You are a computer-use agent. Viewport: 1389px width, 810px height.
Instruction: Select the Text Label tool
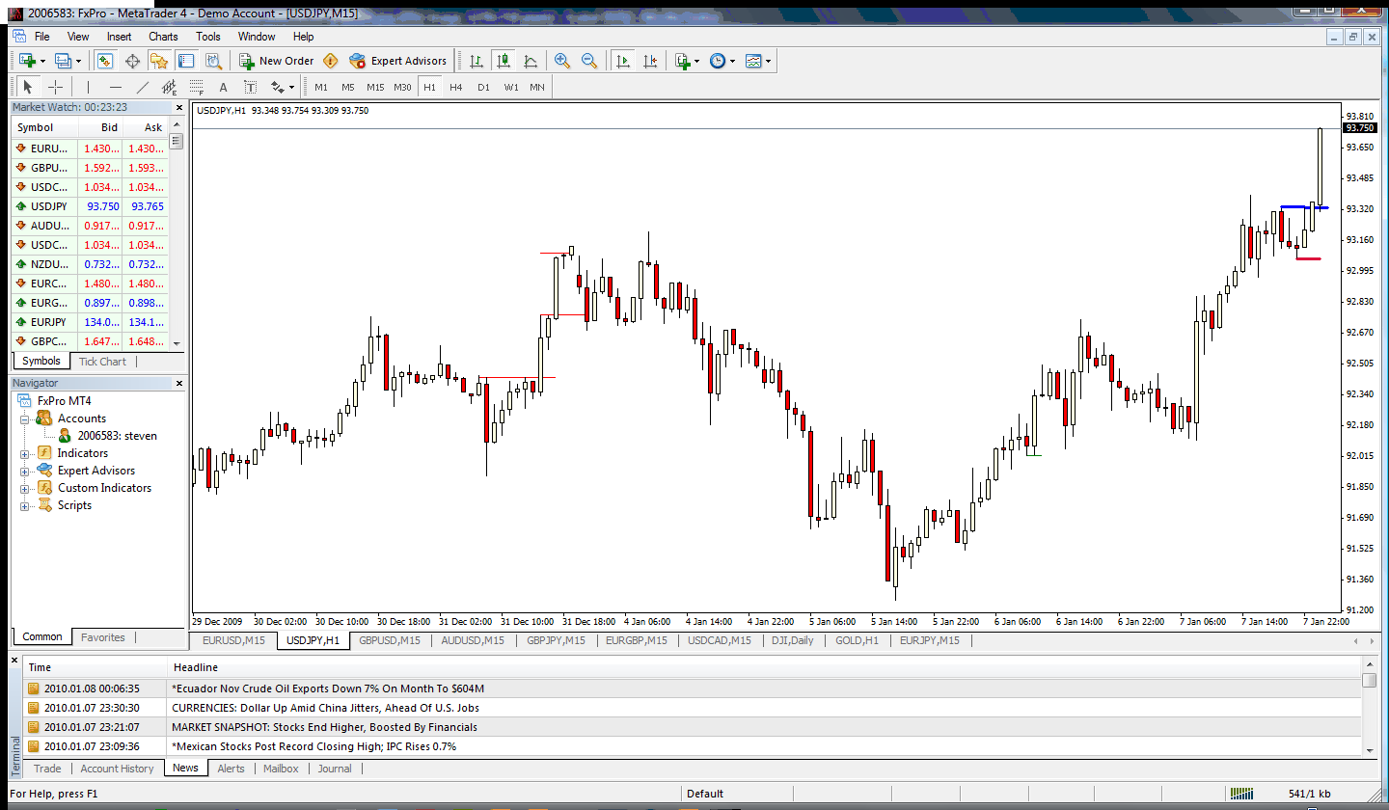[250, 87]
